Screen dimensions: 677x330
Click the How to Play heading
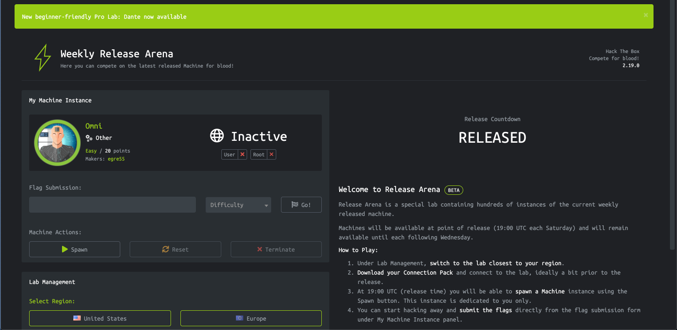pos(358,250)
